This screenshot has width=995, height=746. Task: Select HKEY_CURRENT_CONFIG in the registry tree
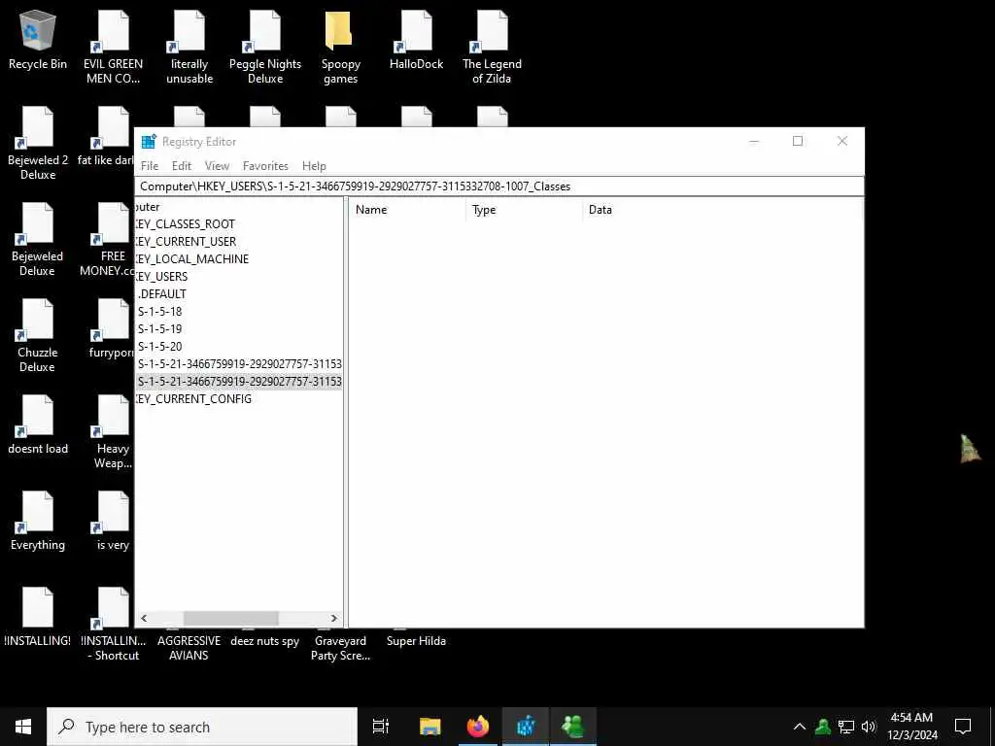pos(193,399)
